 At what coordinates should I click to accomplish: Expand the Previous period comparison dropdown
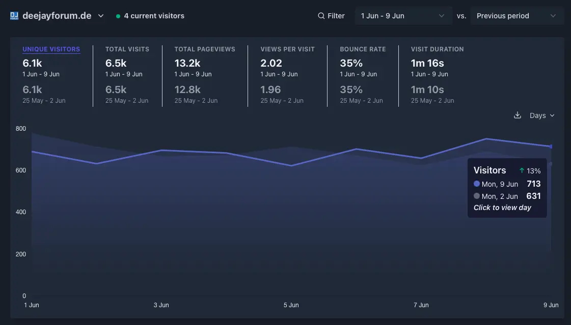coord(516,16)
